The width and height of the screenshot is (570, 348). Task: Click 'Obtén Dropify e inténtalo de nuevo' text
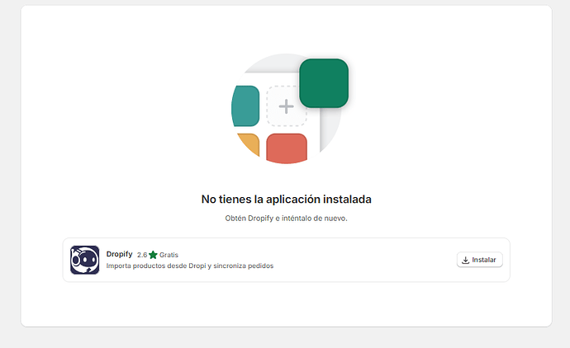coord(287,219)
